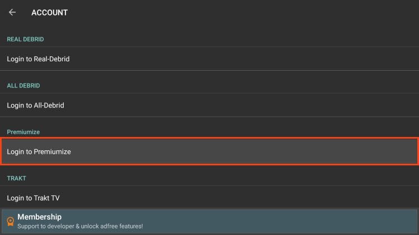Click the word 'All-Debrid' in the login row
Viewport: 419px width, 235px height.
point(49,105)
